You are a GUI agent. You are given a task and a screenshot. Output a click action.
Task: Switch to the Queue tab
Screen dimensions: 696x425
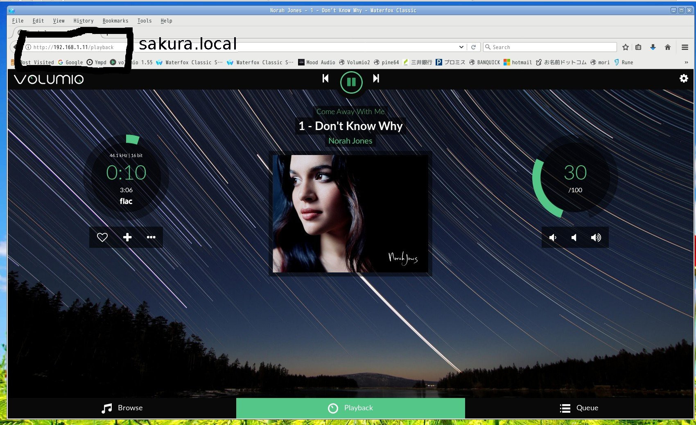pyautogui.click(x=579, y=408)
